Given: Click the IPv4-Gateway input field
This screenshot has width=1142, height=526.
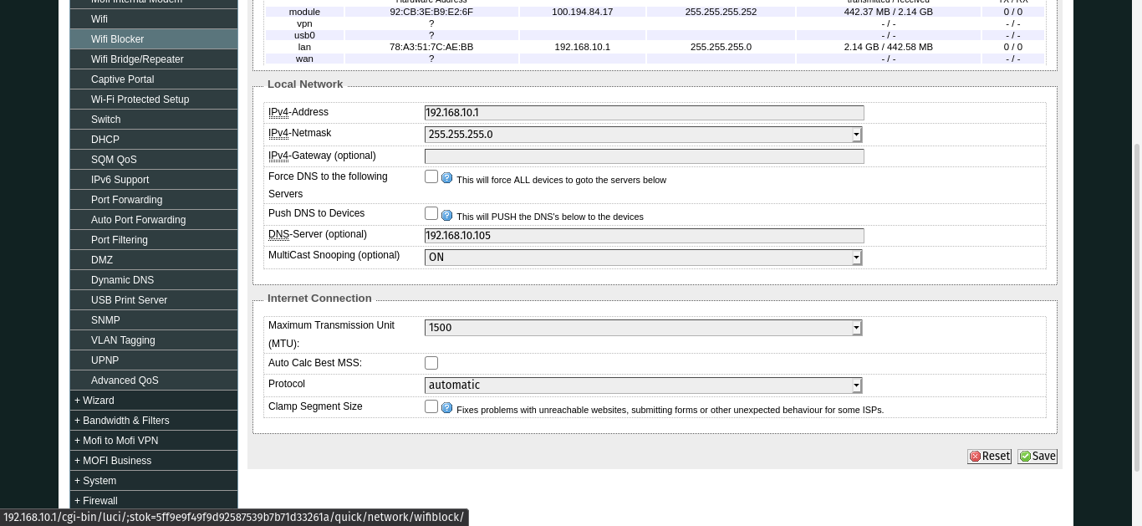Looking at the screenshot, I should coord(644,156).
